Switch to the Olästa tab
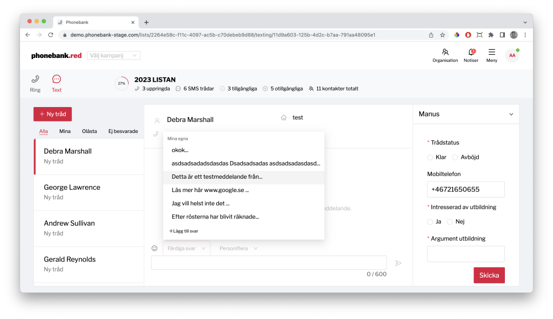Viewport: 553px width, 319px height. (89, 131)
